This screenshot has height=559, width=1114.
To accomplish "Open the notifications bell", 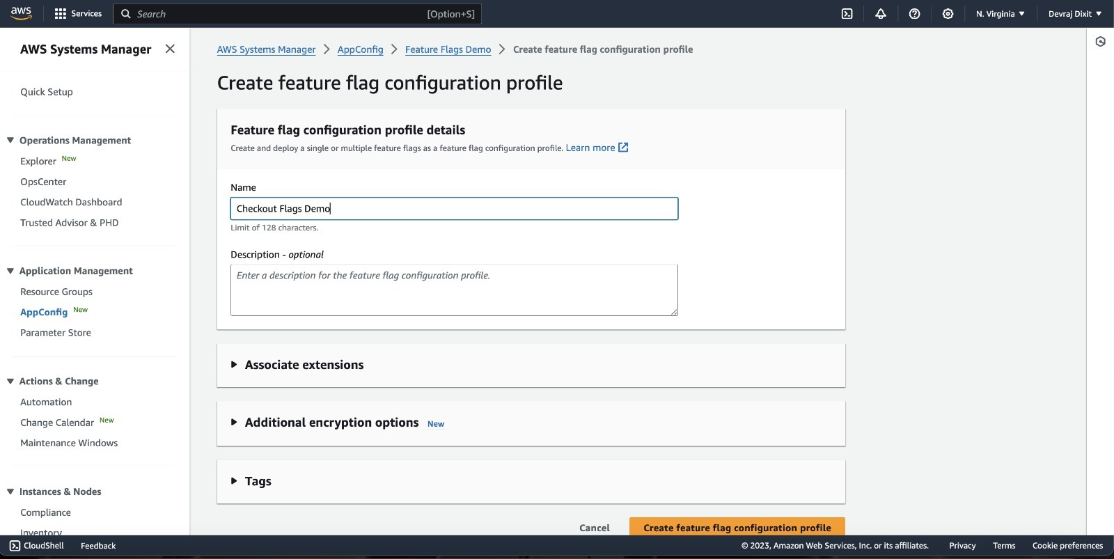I will [881, 13].
